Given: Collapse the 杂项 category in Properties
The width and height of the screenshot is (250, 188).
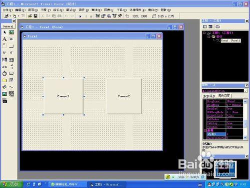Looking at the screenshot, I should 205,130.
